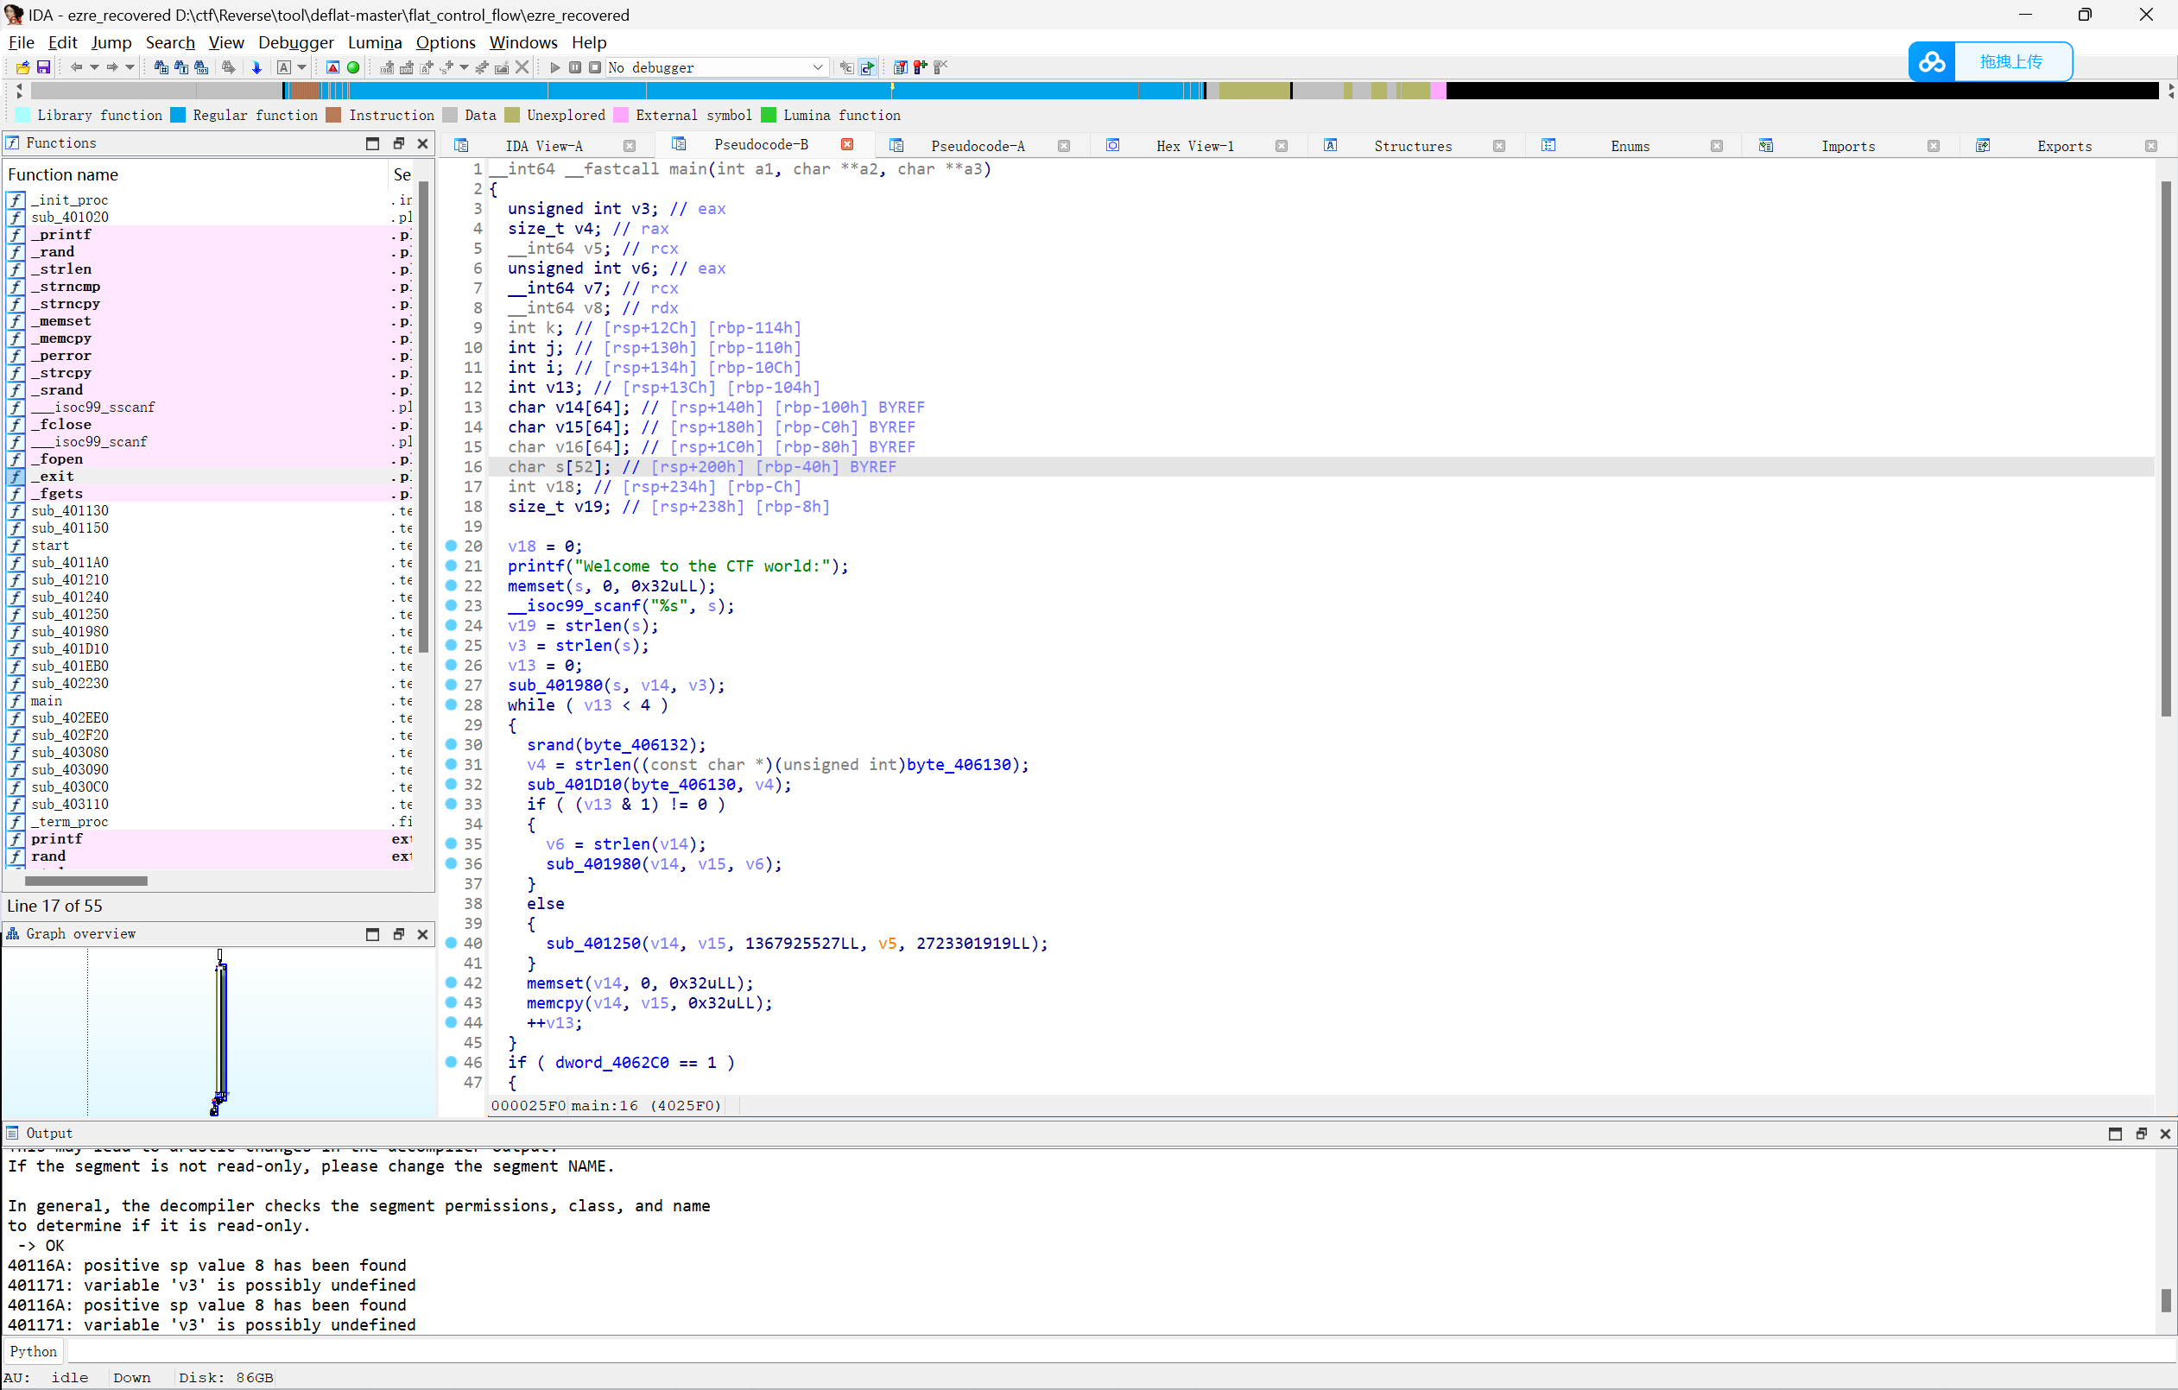Sort by the Function name column header
The image size is (2178, 1390).
tap(195, 174)
